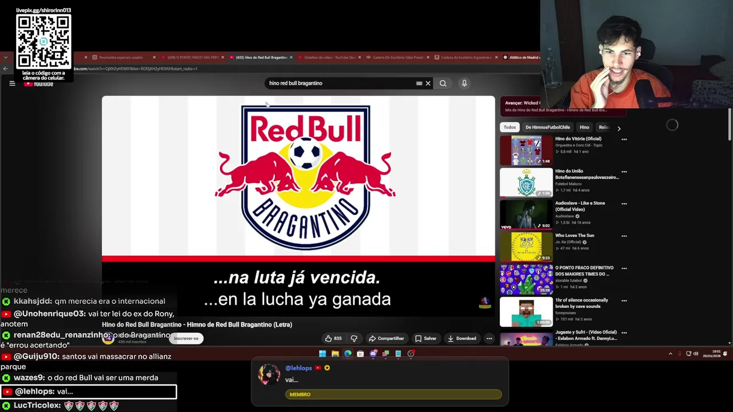Viewport: 733px width, 412px height.
Task: Open options menu for Hino do União video
Action: tap(624, 172)
